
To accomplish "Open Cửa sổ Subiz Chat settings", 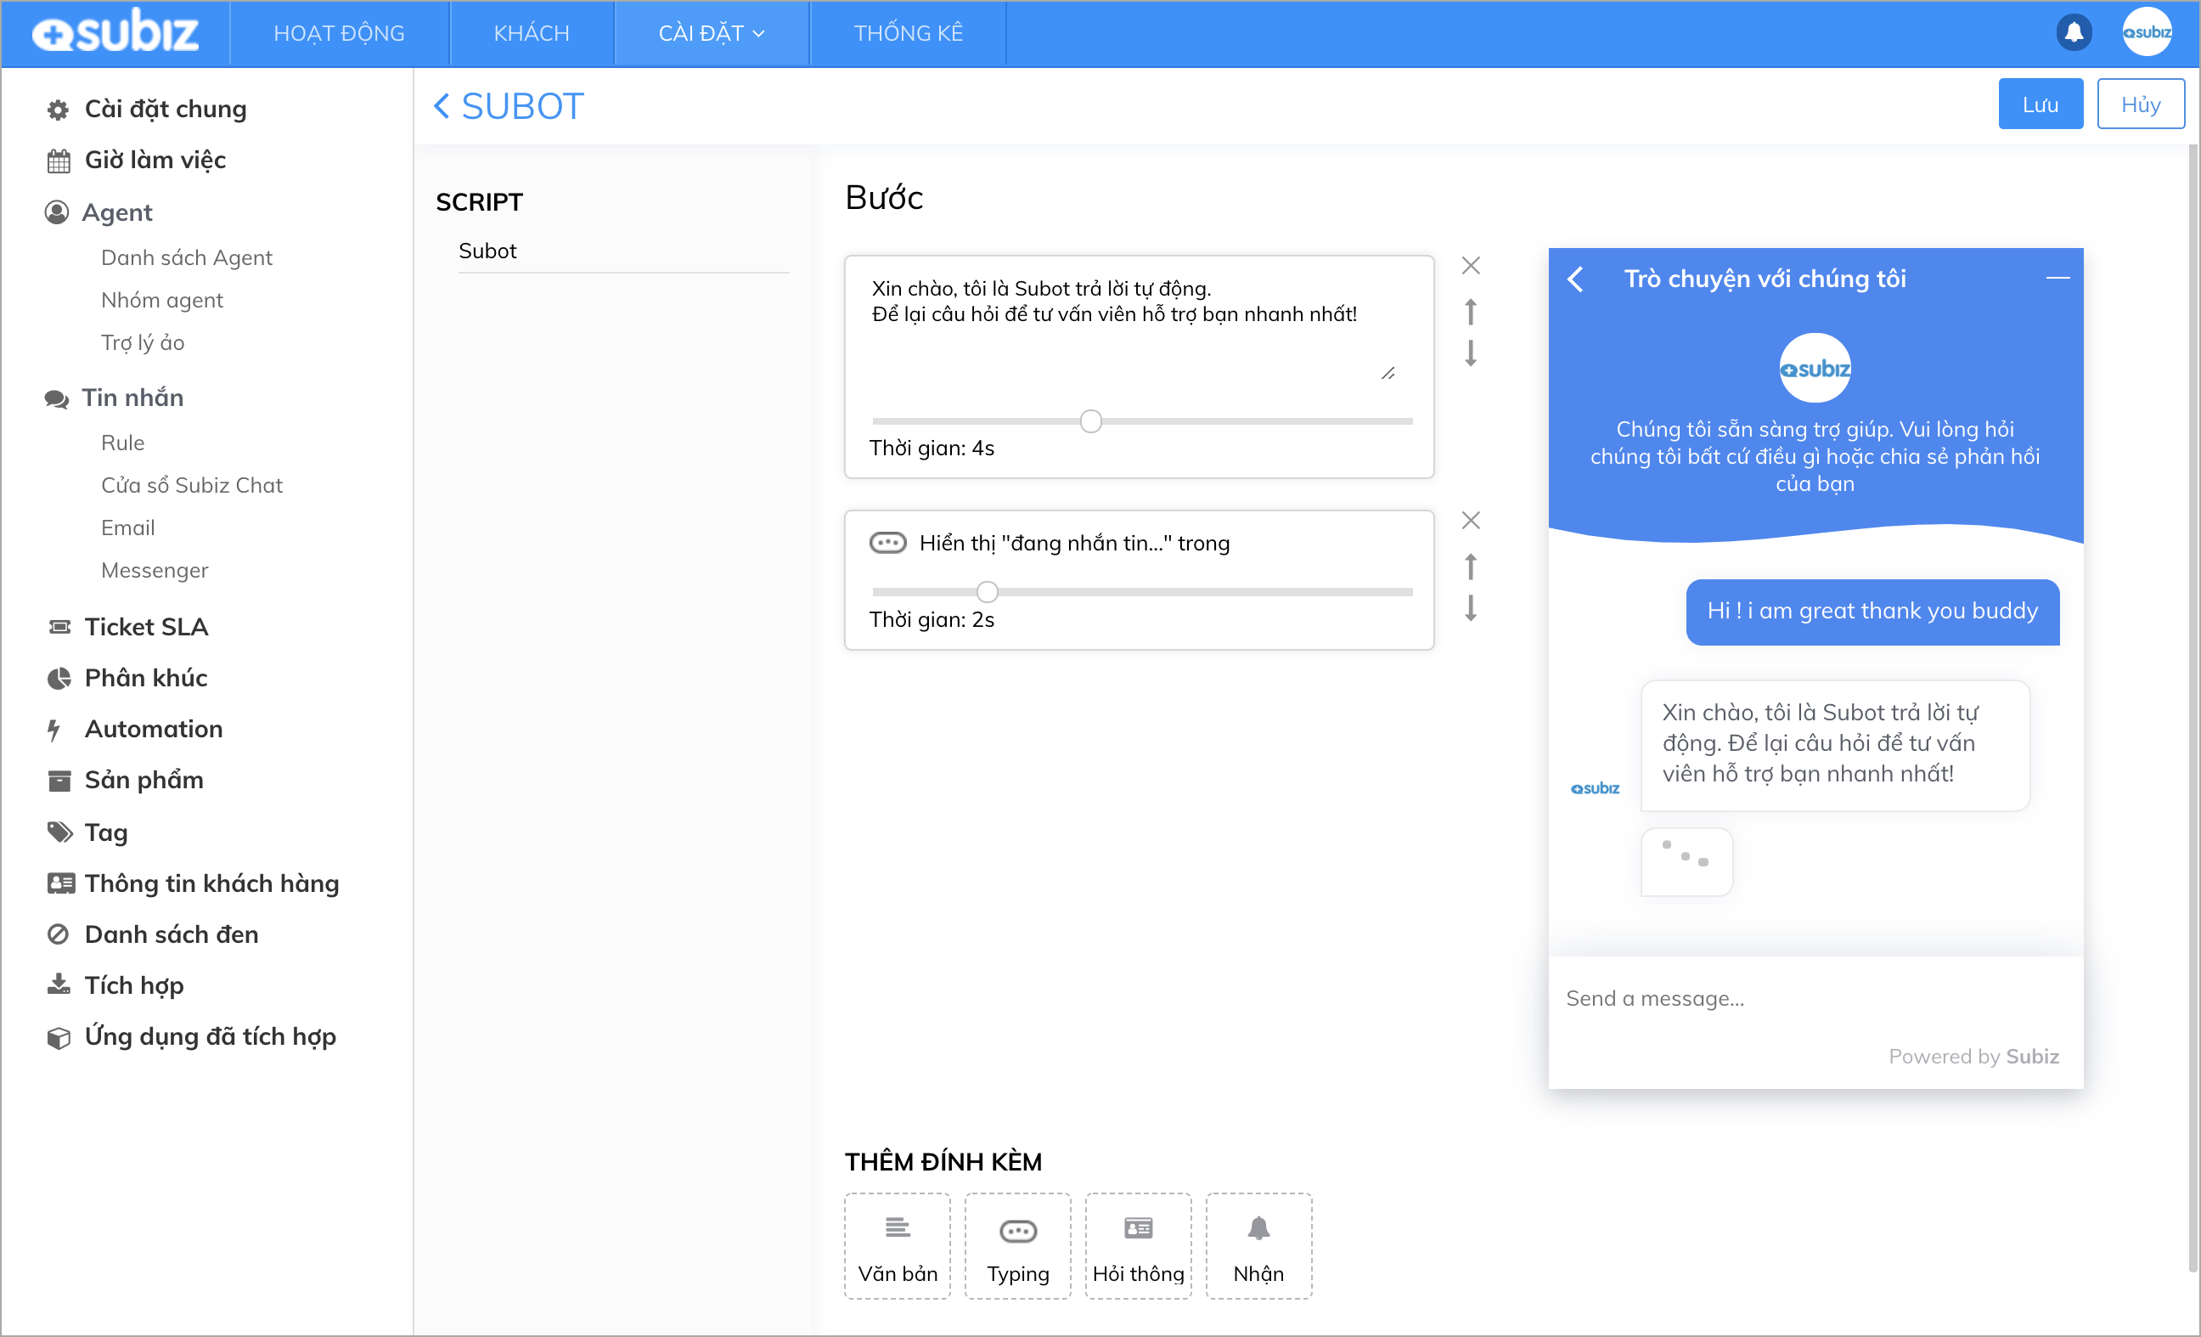I will (191, 485).
